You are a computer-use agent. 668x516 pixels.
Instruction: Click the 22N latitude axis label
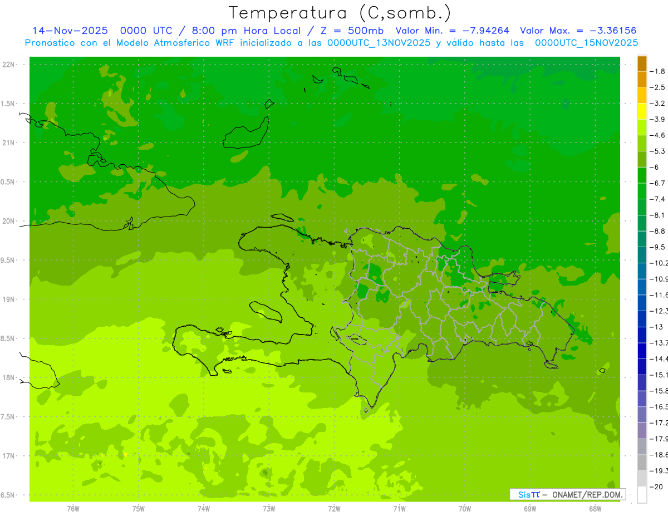coord(8,65)
